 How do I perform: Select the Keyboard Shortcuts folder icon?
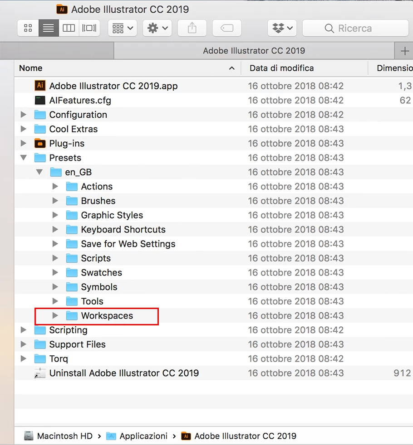[x=72, y=229]
